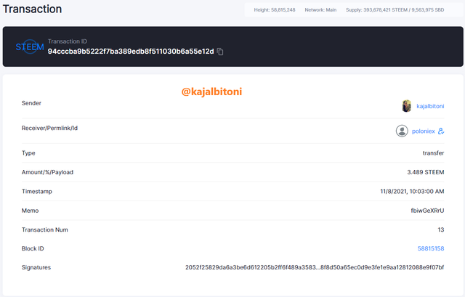Copy the transaction ID with the copy icon
This screenshot has width=465, height=297.
click(220, 52)
